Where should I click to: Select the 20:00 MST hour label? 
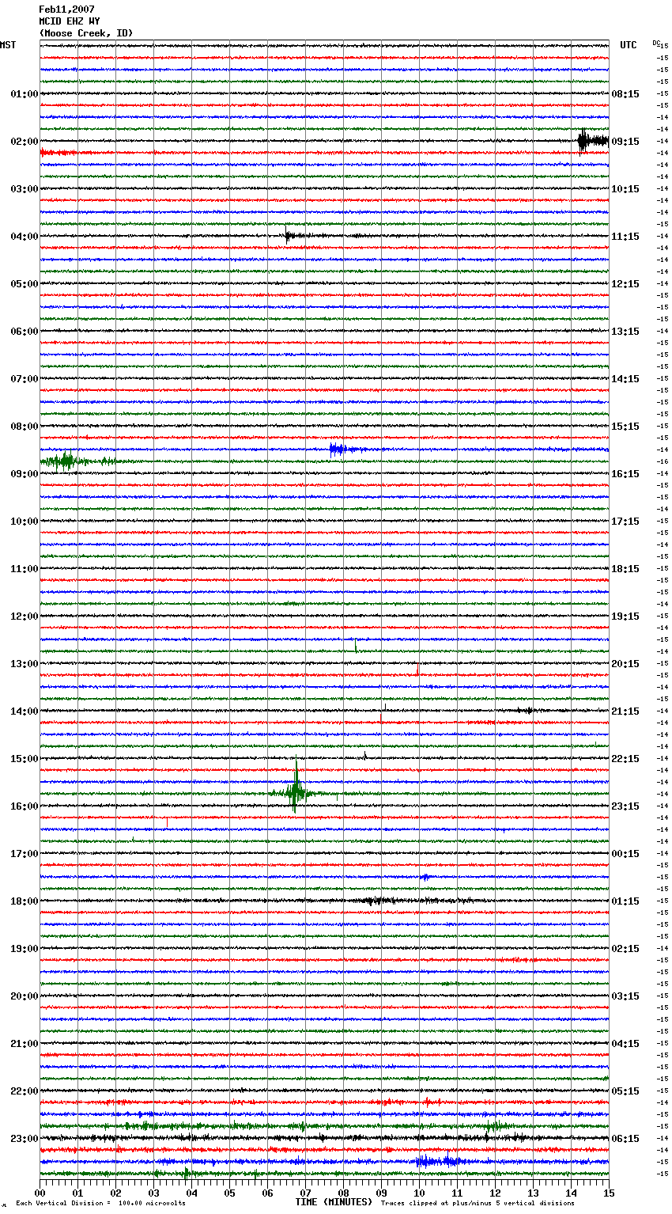pos(24,996)
